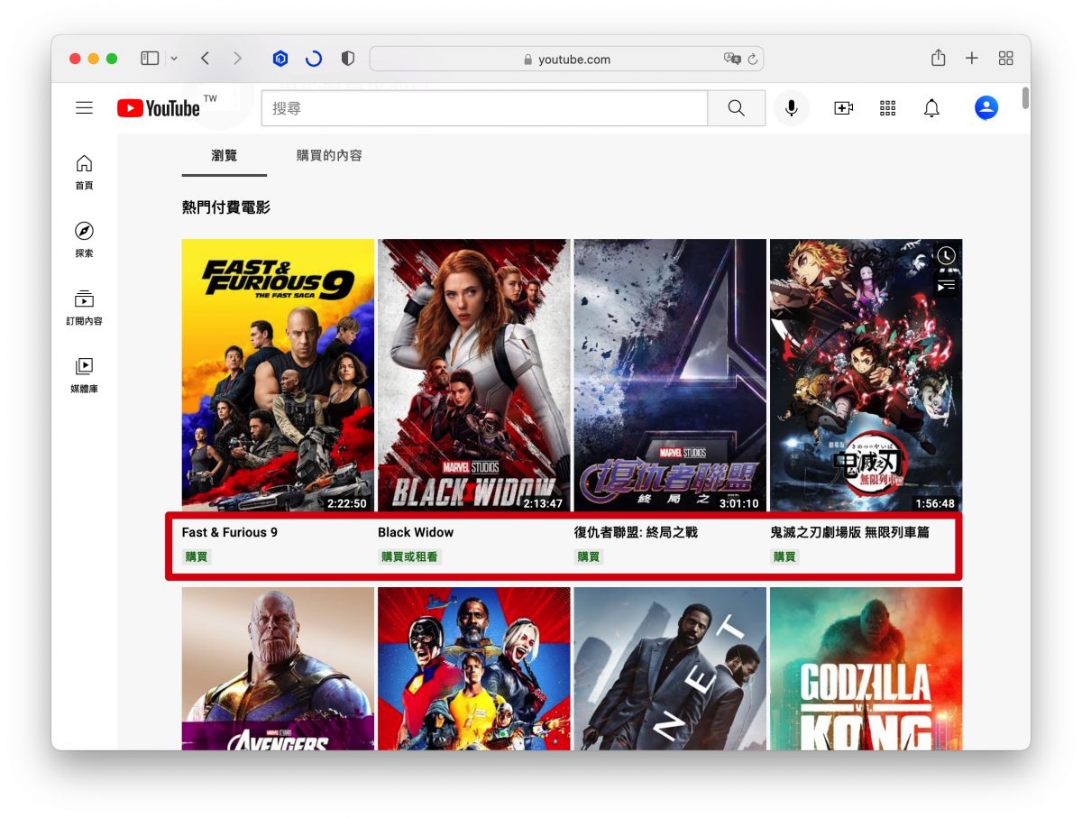The image size is (1082, 818).
Task: Open the YouTube apps grid icon
Action: (888, 108)
